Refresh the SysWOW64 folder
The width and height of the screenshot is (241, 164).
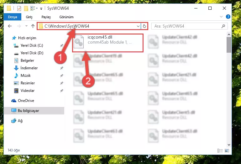point(144,26)
